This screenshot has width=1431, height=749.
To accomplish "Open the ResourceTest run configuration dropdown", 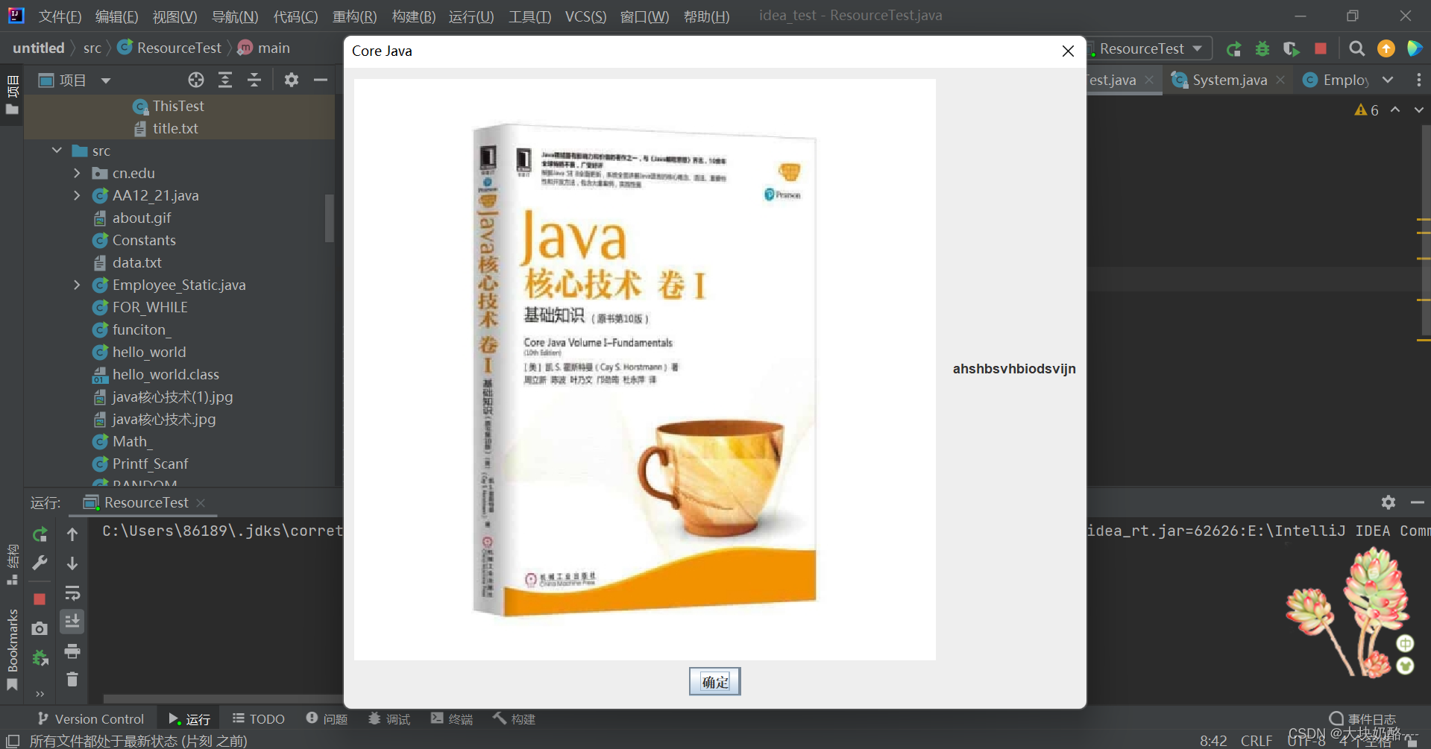I will click(x=1148, y=48).
